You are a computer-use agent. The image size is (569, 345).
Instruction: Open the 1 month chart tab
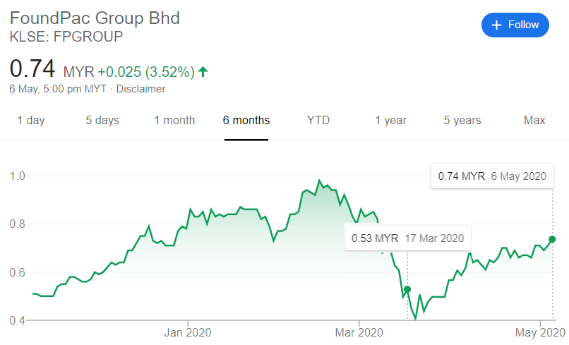coord(174,121)
